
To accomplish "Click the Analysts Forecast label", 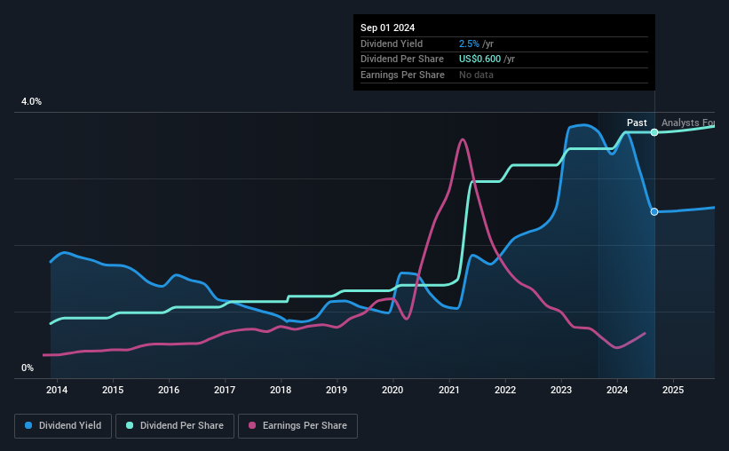I will [688, 123].
